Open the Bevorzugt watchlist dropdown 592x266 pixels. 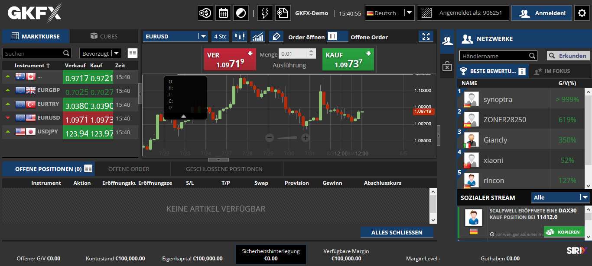point(100,54)
